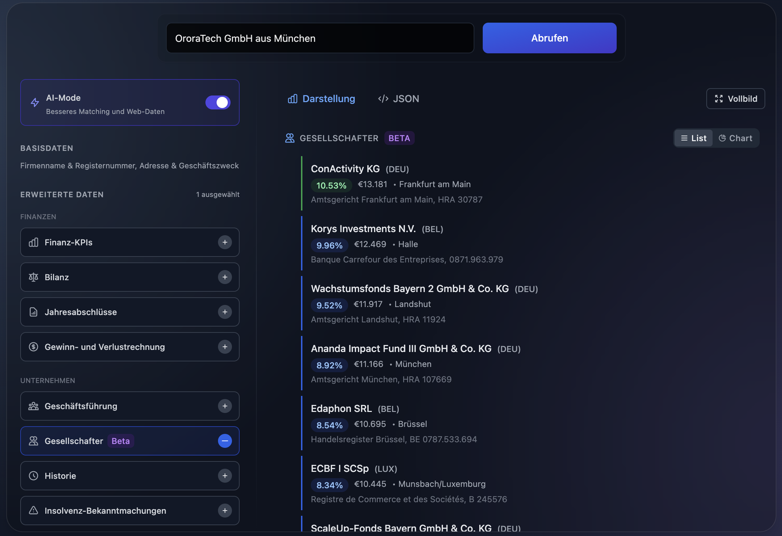Add Historie with its plus button
The image size is (782, 536).
coord(225,476)
